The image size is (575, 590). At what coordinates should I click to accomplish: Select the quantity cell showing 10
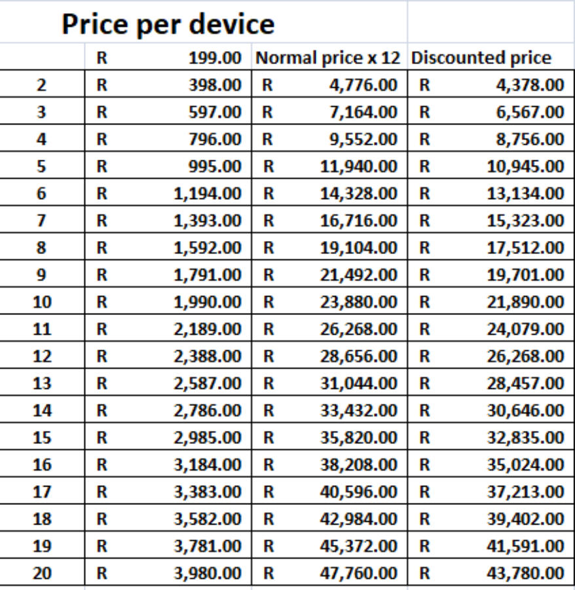[42, 301]
